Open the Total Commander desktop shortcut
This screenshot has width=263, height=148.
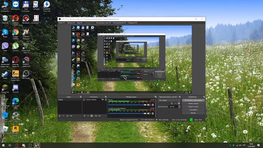pos(26,7)
